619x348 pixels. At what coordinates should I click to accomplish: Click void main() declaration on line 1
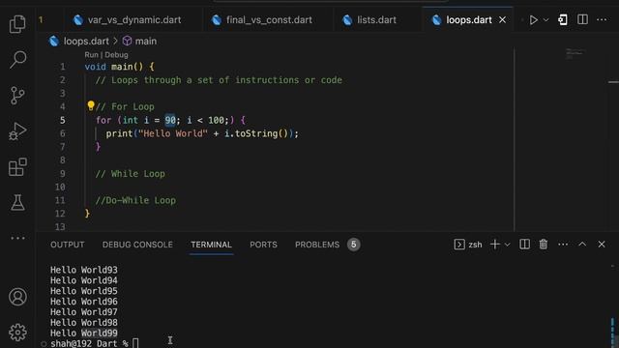119,67
